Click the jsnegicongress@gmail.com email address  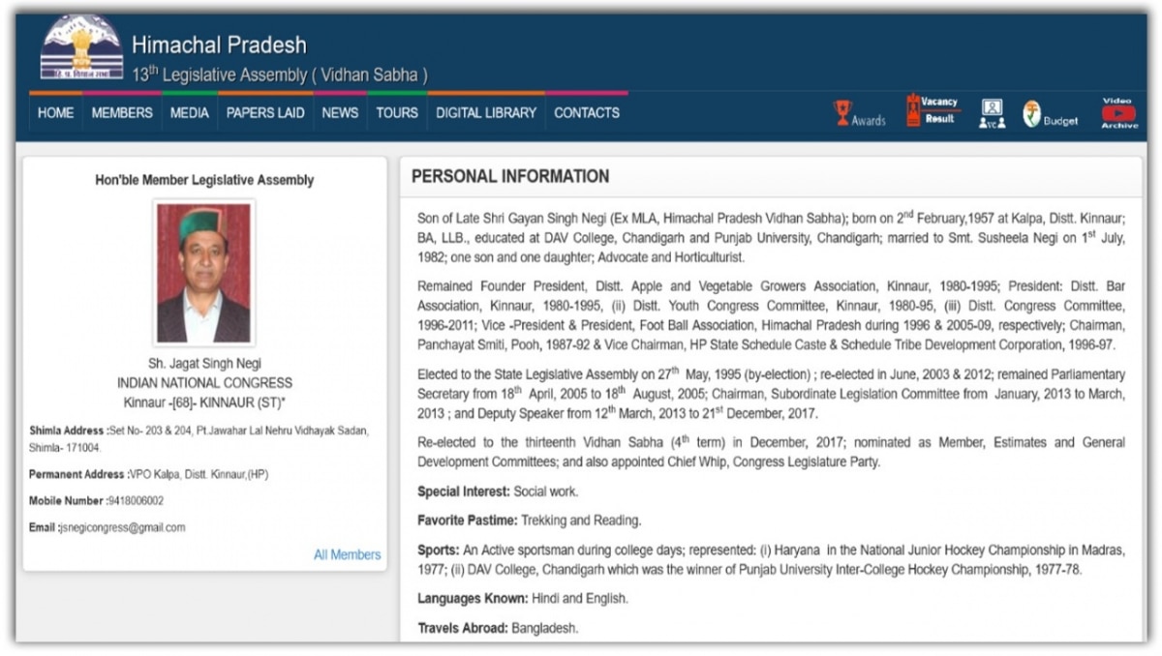click(122, 527)
